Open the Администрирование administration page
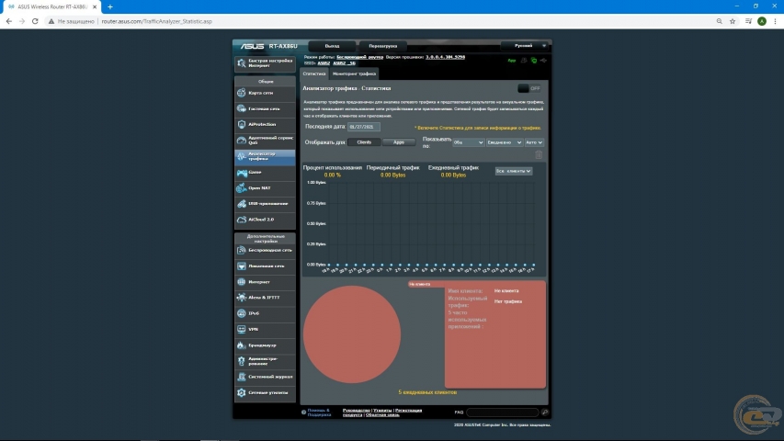 coord(265,361)
